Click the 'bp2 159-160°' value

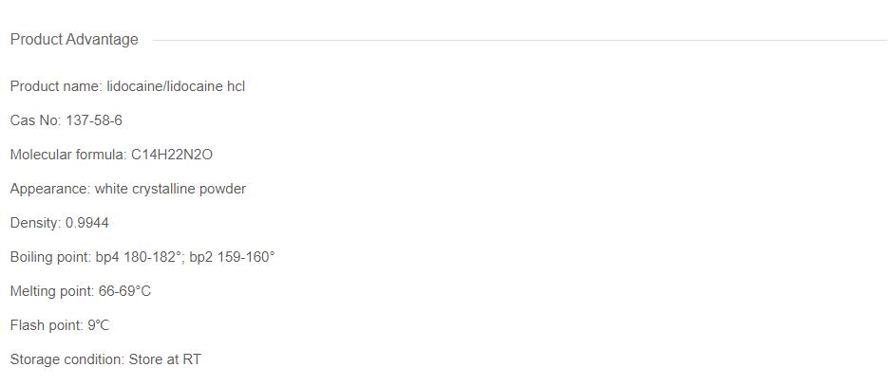tap(232, 257)
